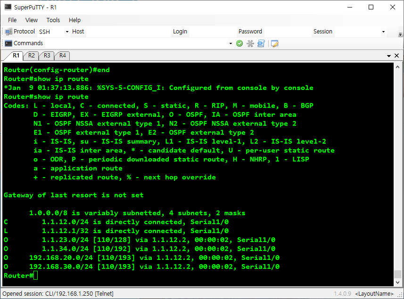
Task: Open the Tools menu
Action: click(53, 20)
